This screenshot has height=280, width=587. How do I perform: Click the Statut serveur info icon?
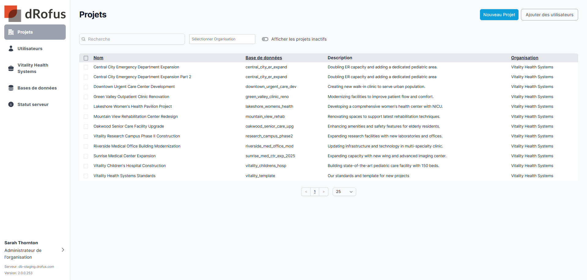(11, 104)
